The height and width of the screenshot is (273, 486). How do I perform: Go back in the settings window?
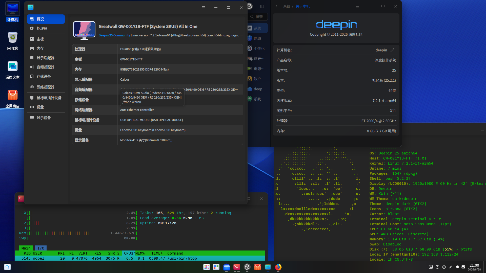pos(276,6)
